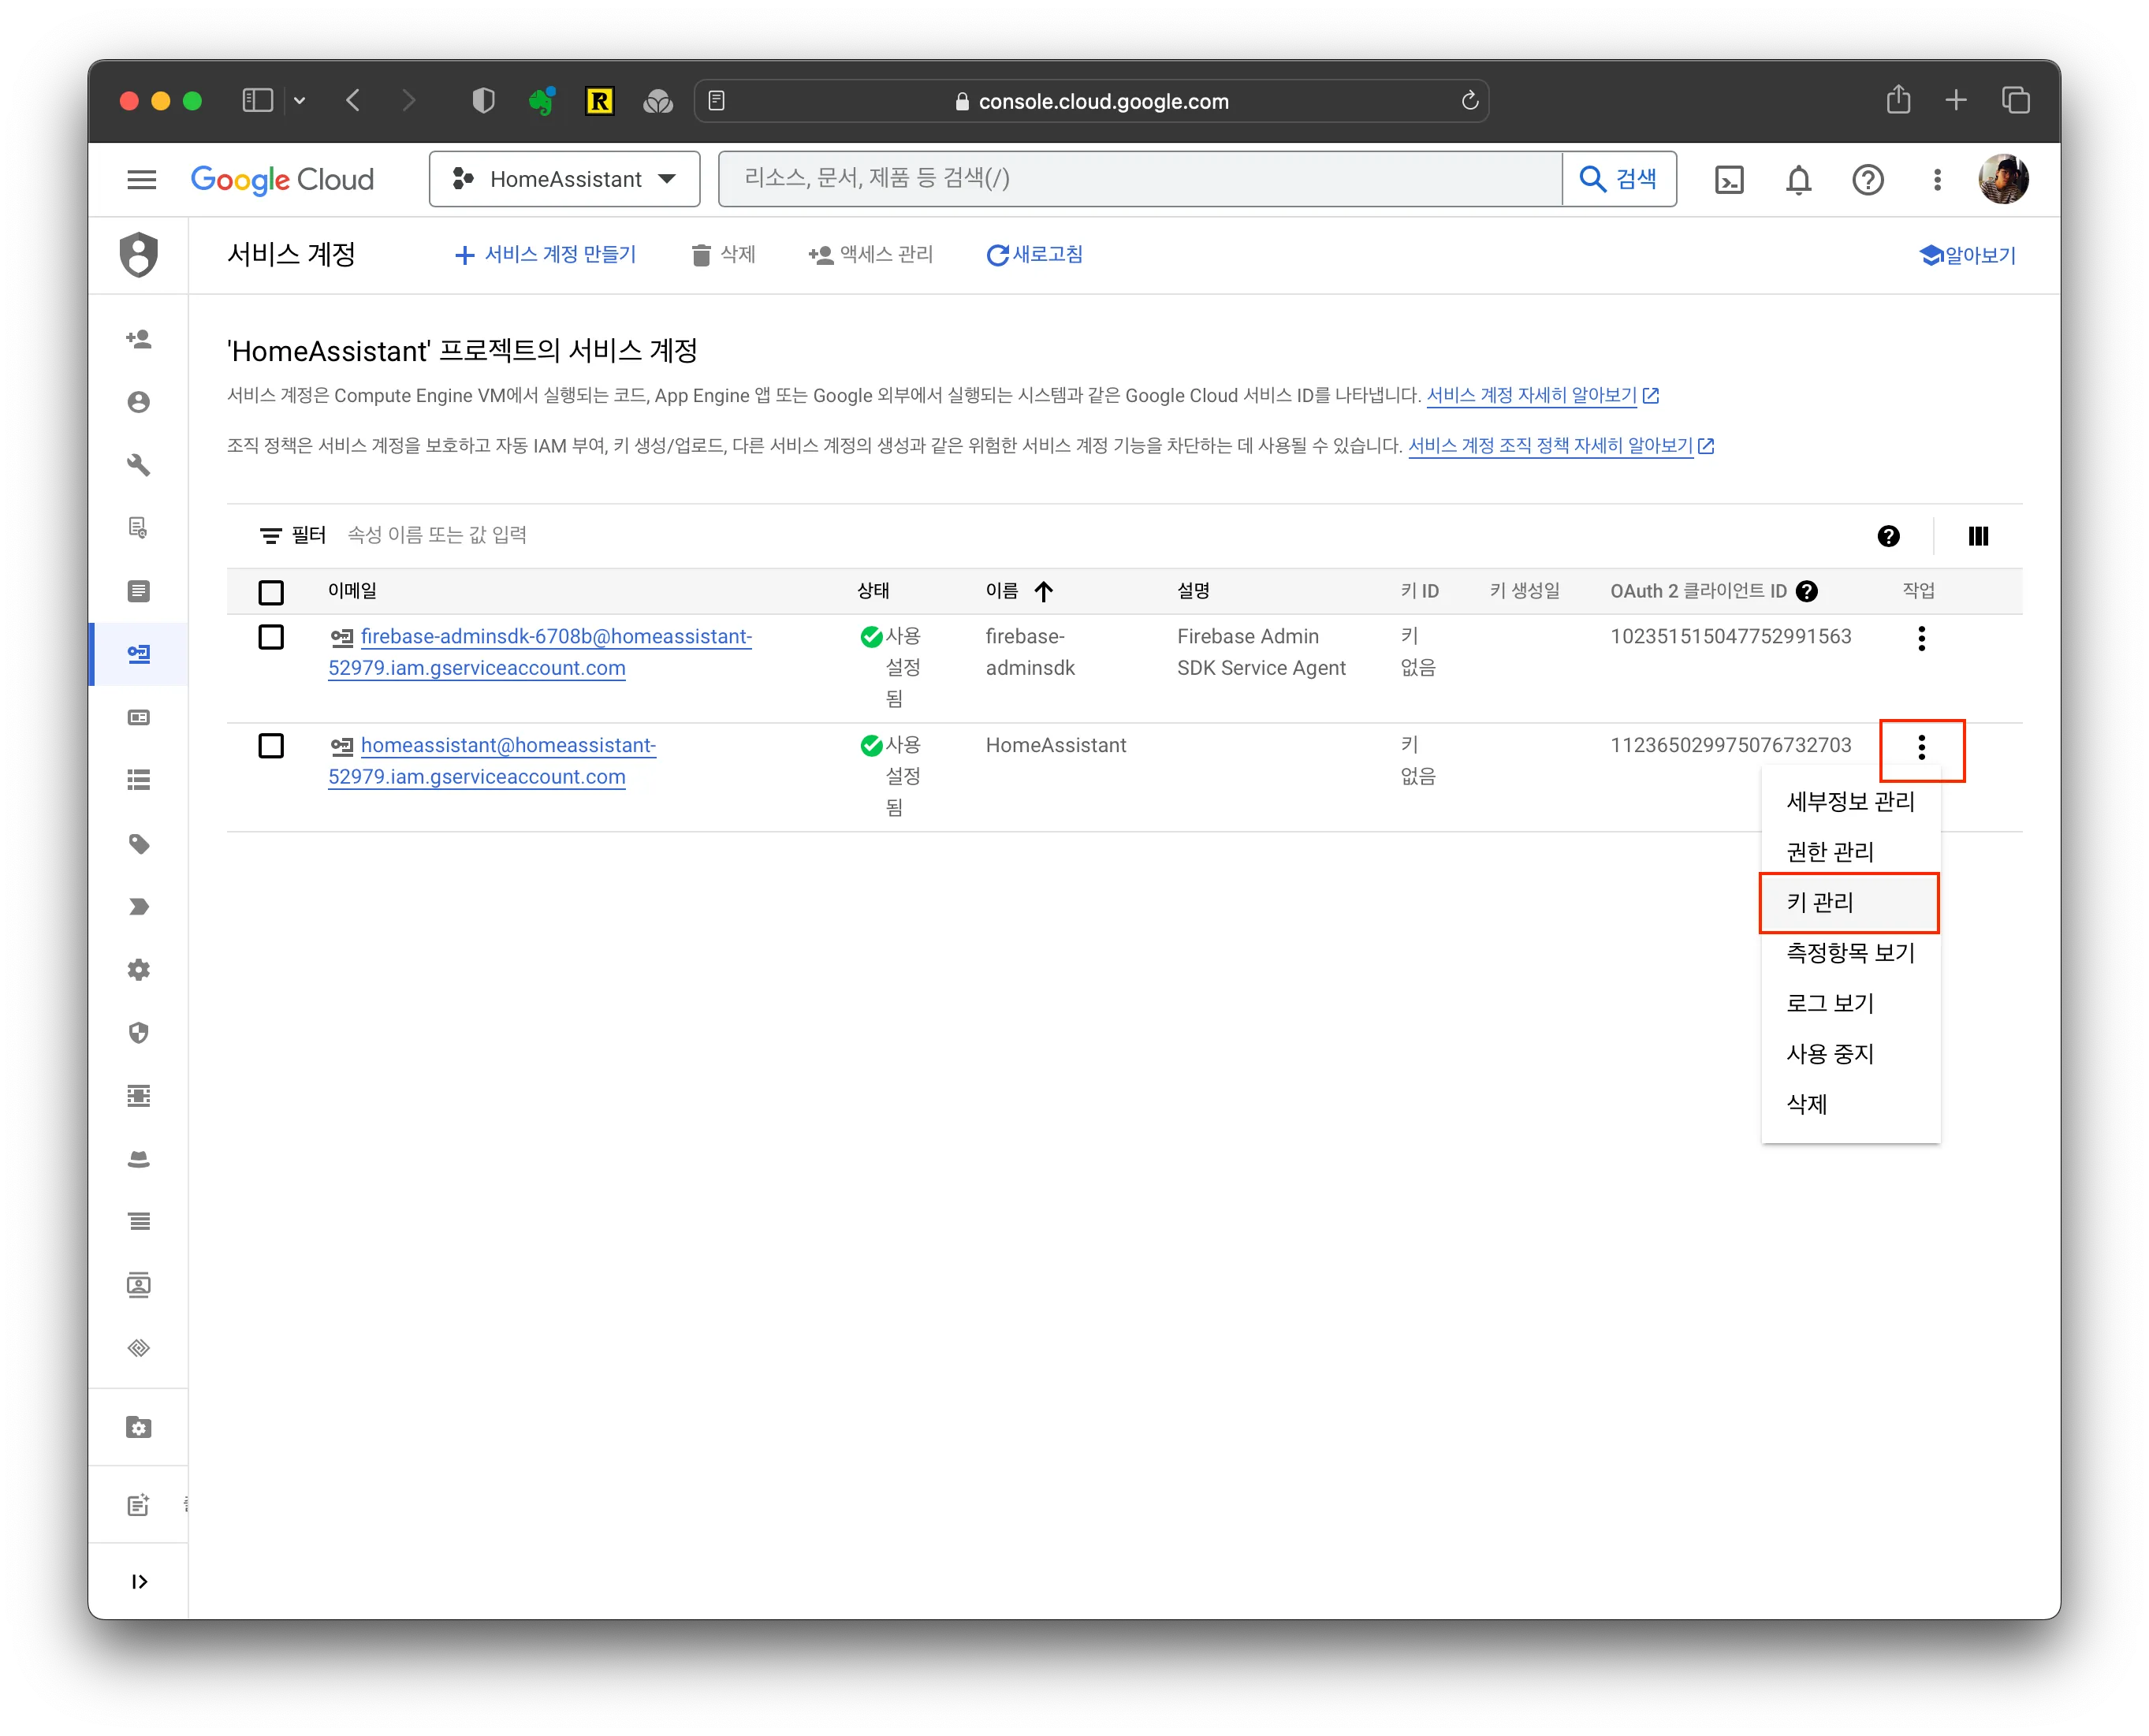
Task: Check the homeassistant row checkbox
Action: pos(271,746)
